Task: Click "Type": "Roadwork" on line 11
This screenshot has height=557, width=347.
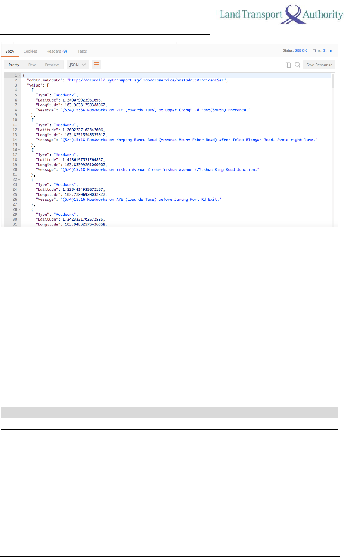Action: [x=57, y=125]
